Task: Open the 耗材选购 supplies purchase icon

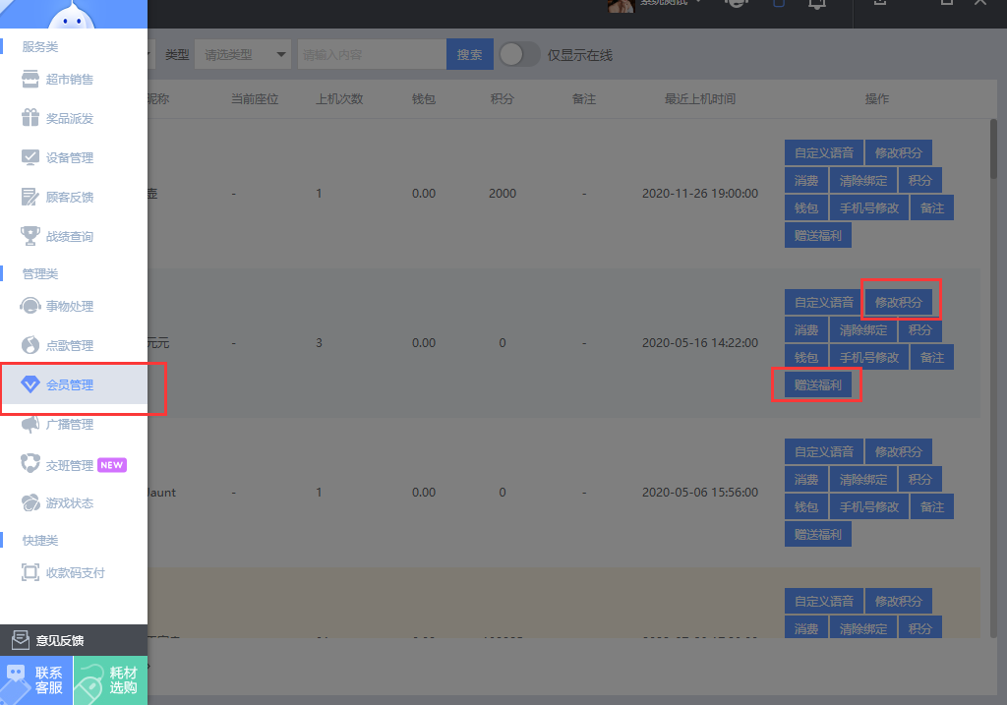Action: click(x=90, y=679)
